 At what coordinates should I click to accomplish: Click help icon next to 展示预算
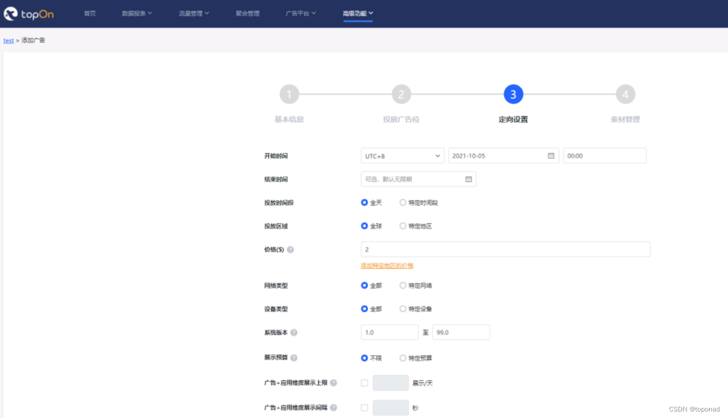pos(294,358)
